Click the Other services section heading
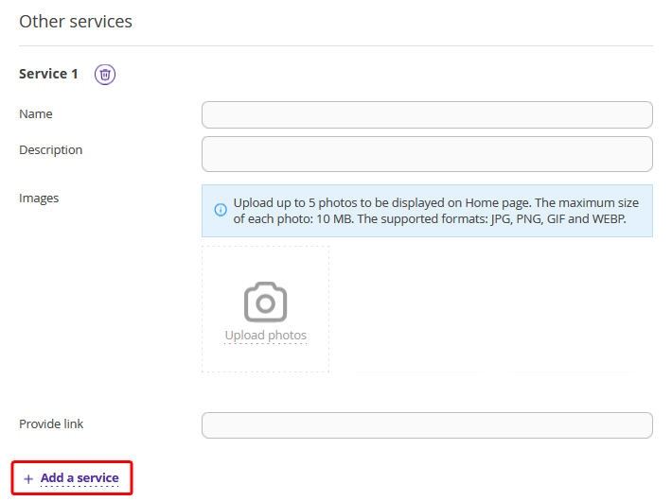This screenshot has height=501, width=672. click(x=76, y=22)
